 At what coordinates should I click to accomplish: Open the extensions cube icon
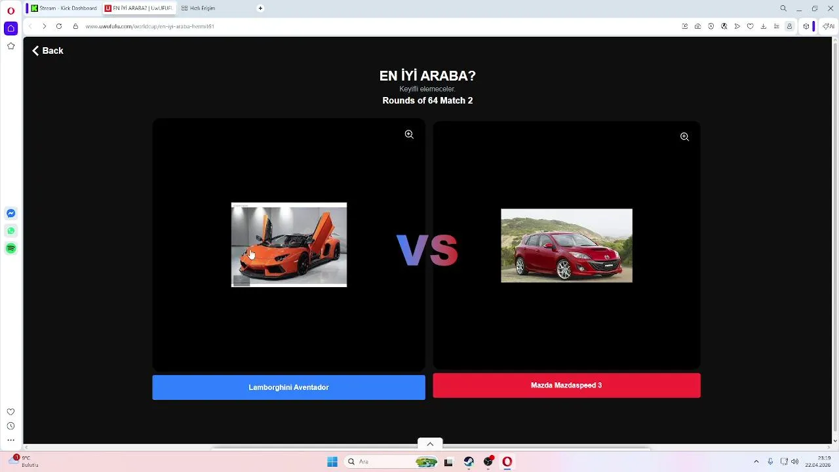tap(806, 26)
